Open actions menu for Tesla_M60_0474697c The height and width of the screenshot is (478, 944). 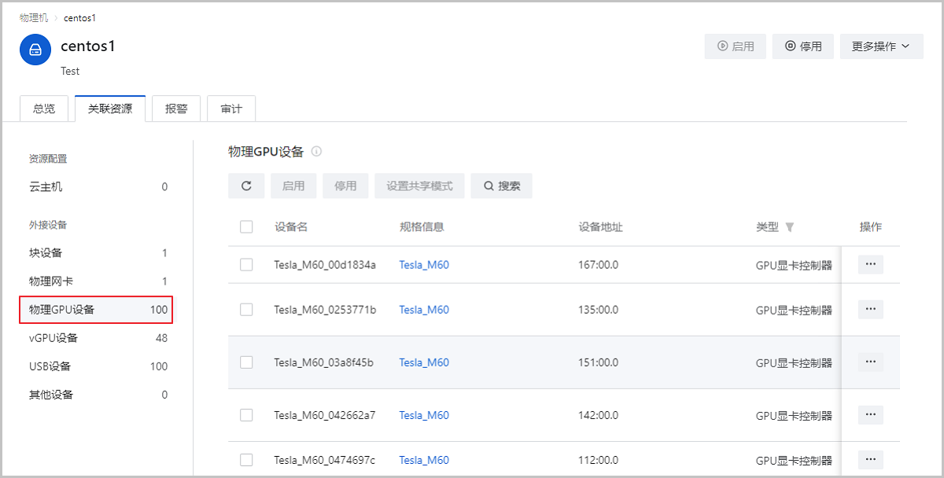870,459
